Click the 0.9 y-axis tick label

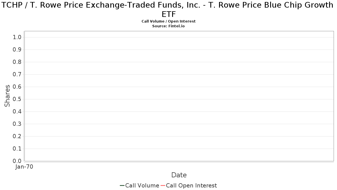tap(17, 50)
